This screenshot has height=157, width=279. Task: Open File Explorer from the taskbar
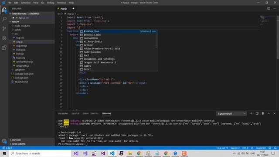(130, 153)
